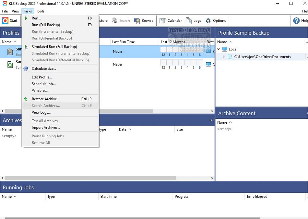The image size is (308, 219).
Task: Choose Import Archives... menu entry
Action: 60,128
